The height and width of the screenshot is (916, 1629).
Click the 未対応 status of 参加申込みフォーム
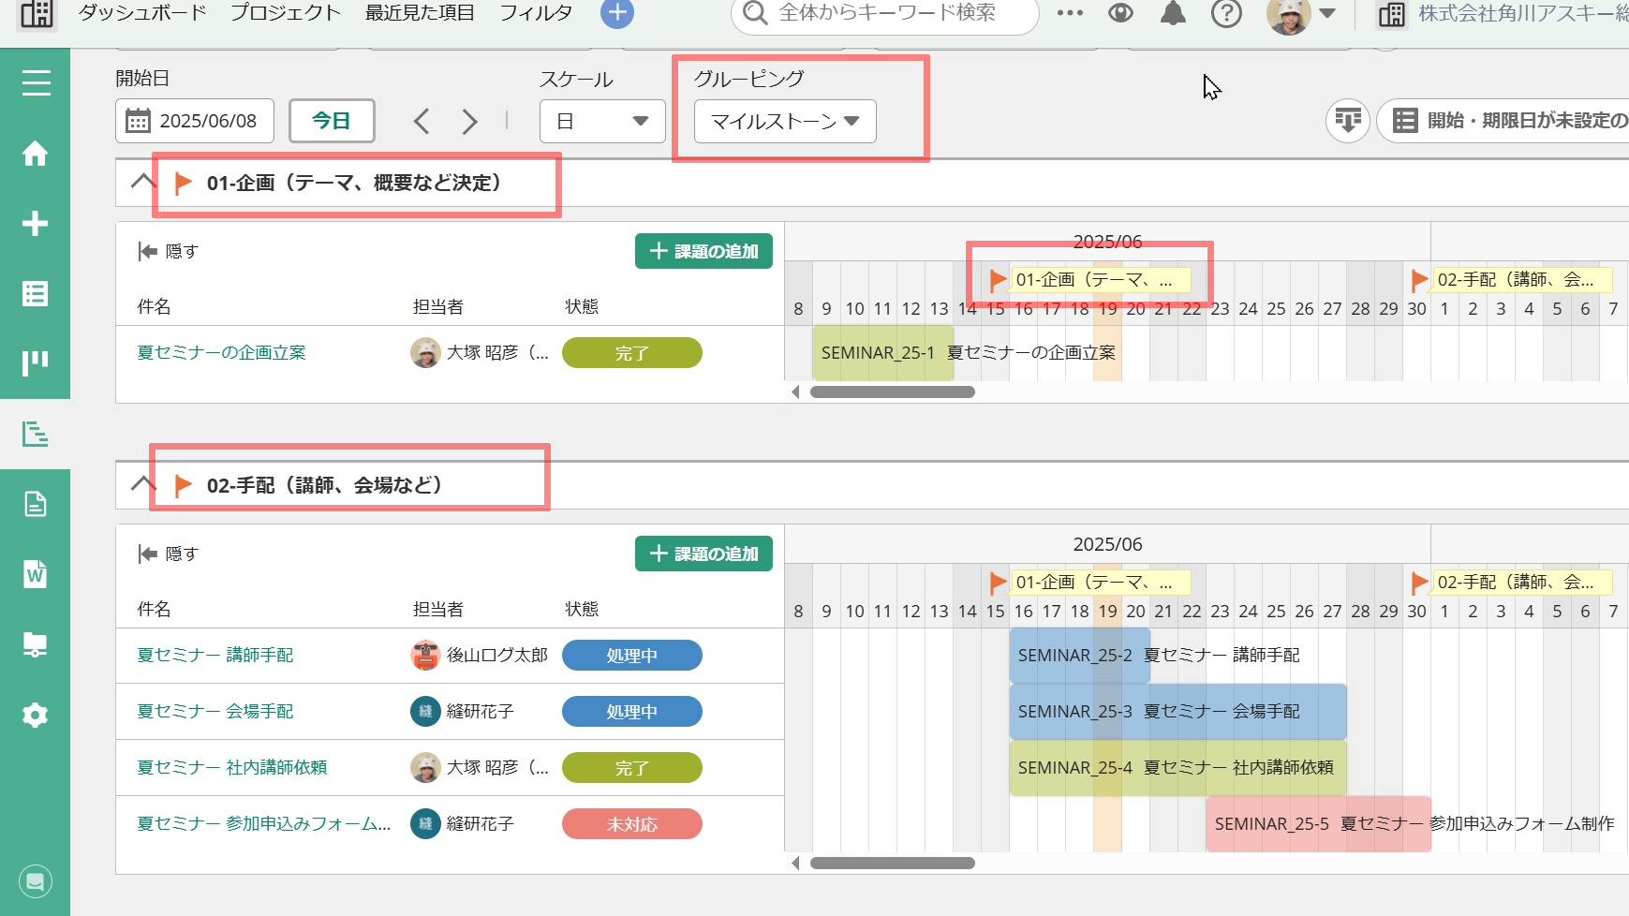pos(632,824)
